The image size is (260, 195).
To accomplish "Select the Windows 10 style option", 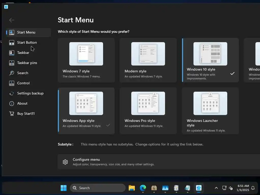I will point(210,60).
